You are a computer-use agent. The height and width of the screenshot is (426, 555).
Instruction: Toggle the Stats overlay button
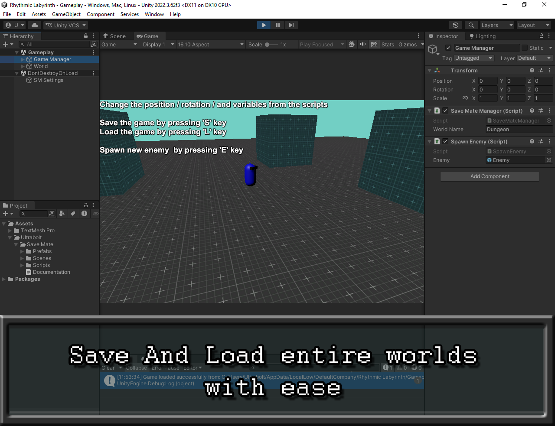pos(388,44)
